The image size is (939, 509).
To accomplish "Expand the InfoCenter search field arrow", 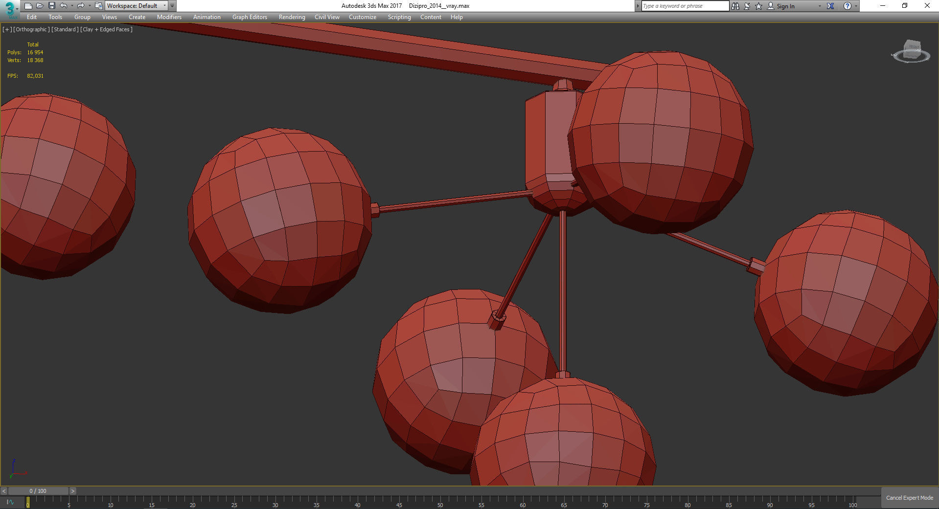I will (x=638, y=6).
